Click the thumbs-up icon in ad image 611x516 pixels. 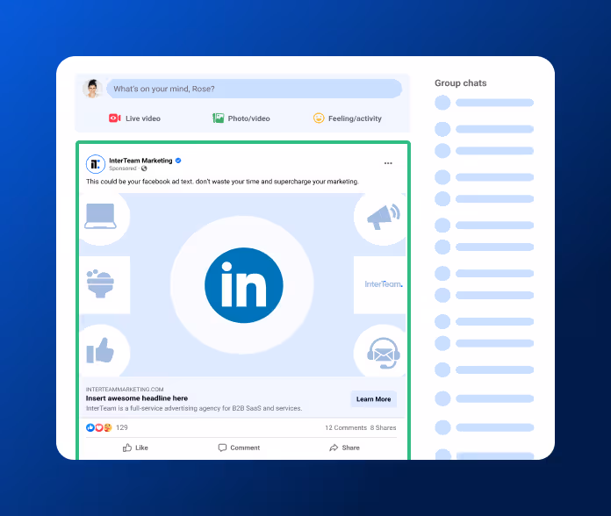pyautogui.click(x=100, y=350)
